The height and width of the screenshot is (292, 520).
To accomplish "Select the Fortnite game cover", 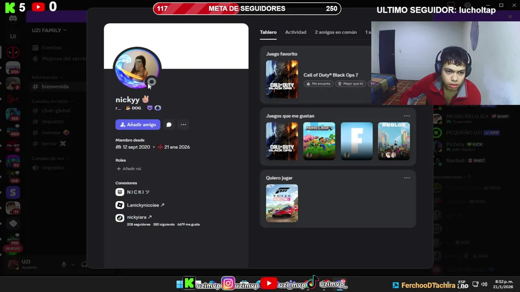I will [x=357, y=141].
